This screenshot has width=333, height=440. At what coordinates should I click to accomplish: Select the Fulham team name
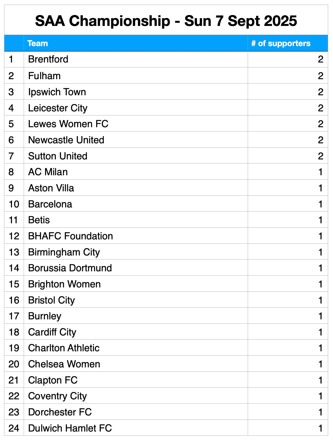point(44,76)
